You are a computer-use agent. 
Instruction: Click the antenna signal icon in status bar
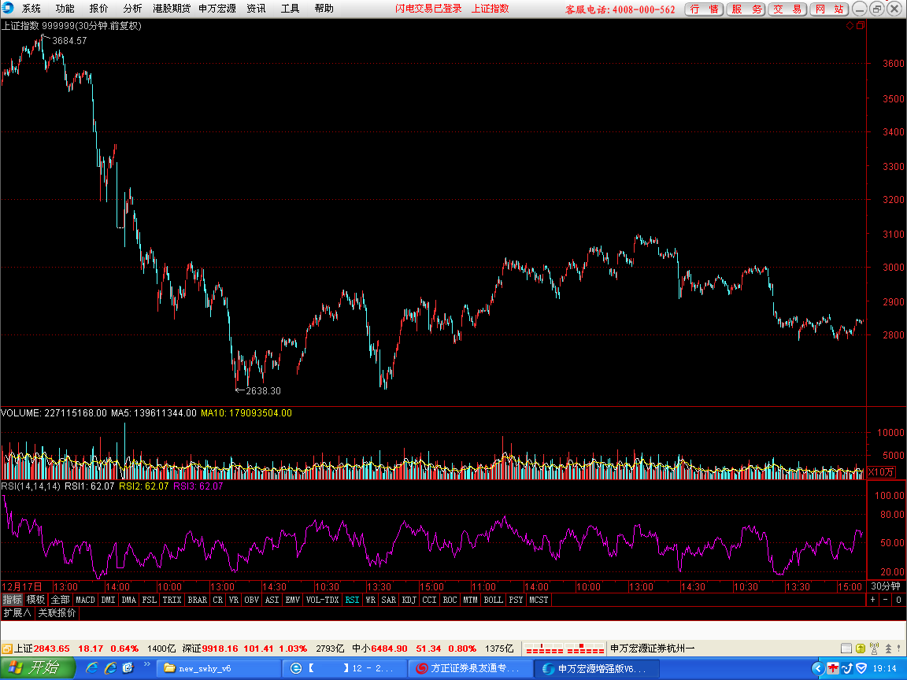click(x=874, y=649)
